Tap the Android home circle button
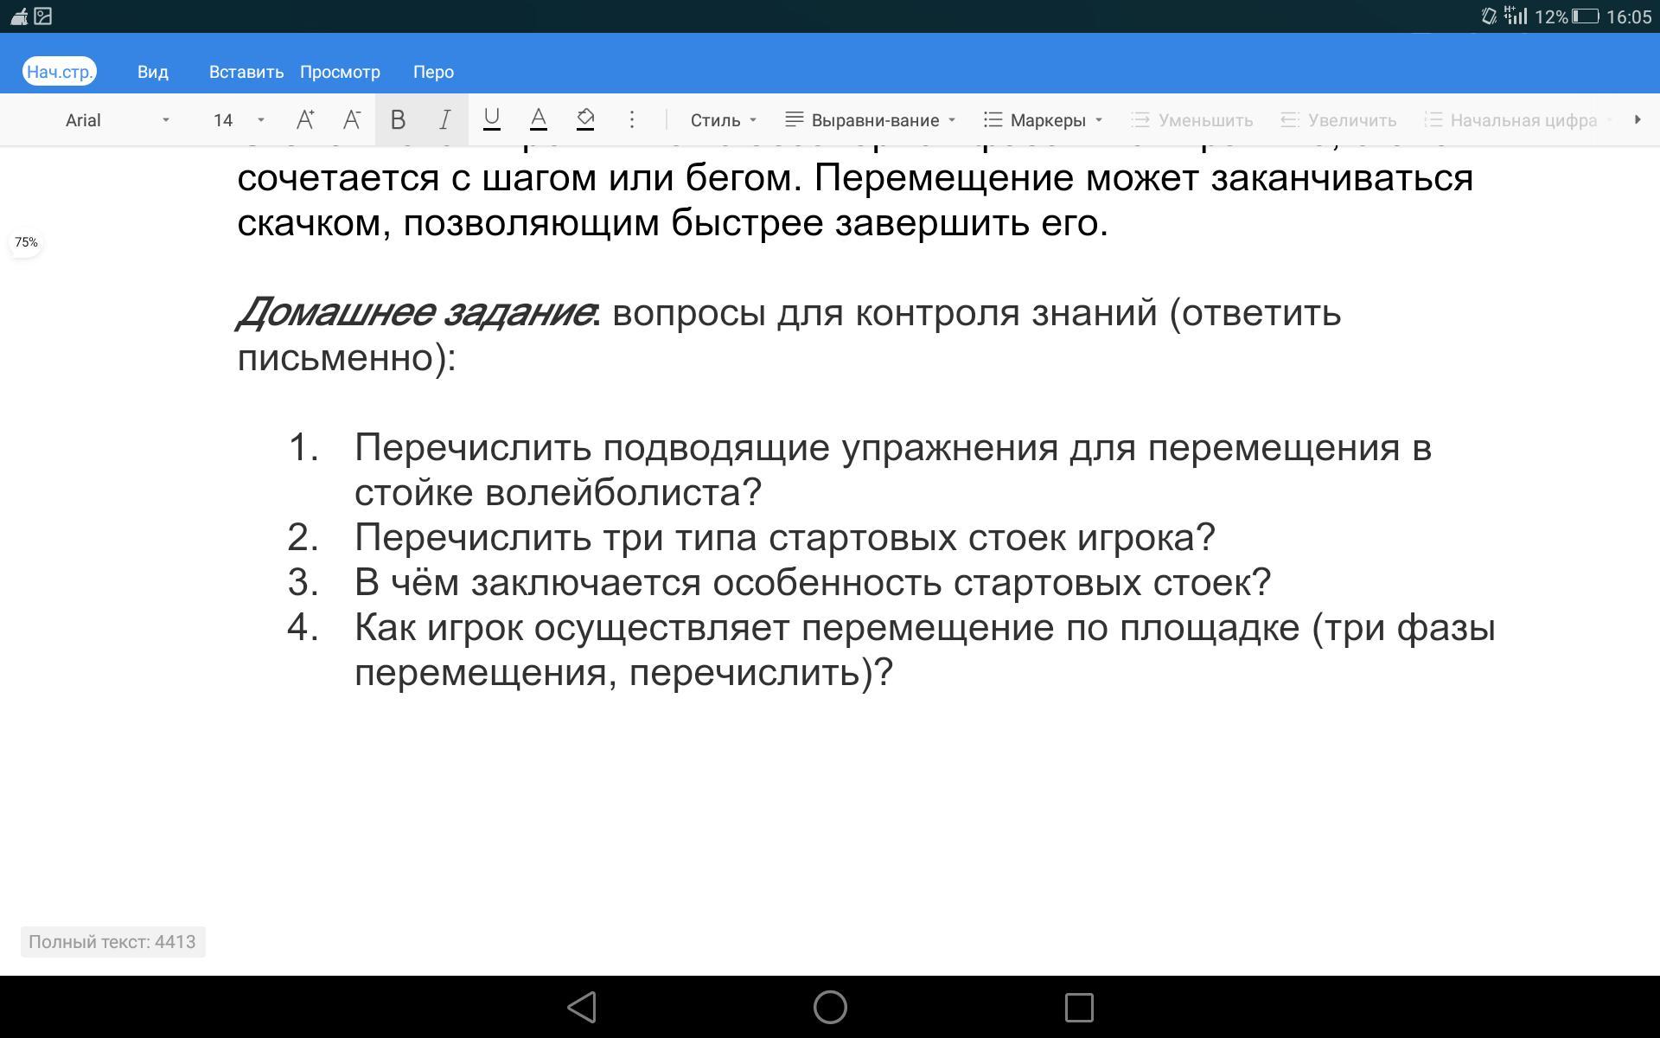Screen dimensions: 1660x1038 click(830, 1007)
